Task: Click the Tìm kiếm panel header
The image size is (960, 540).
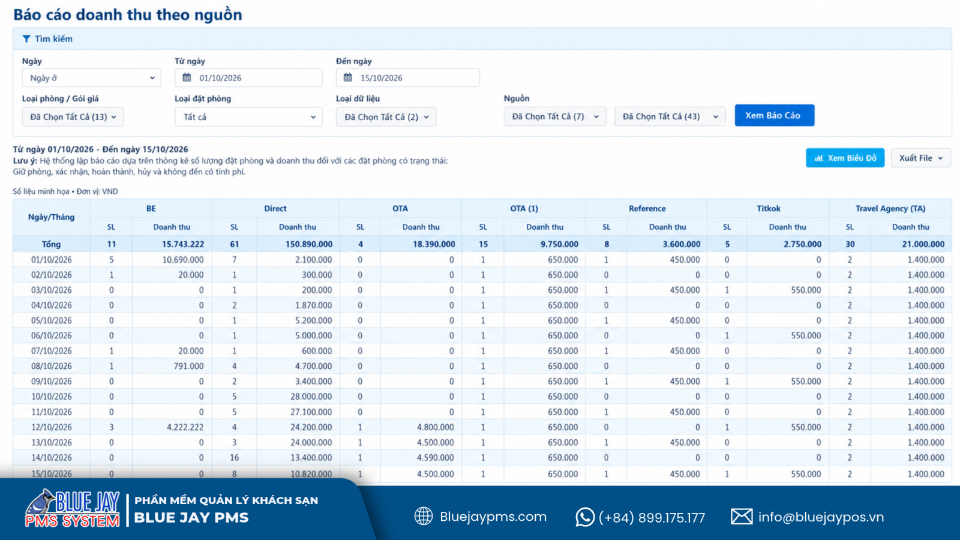Action: [482, 39]
